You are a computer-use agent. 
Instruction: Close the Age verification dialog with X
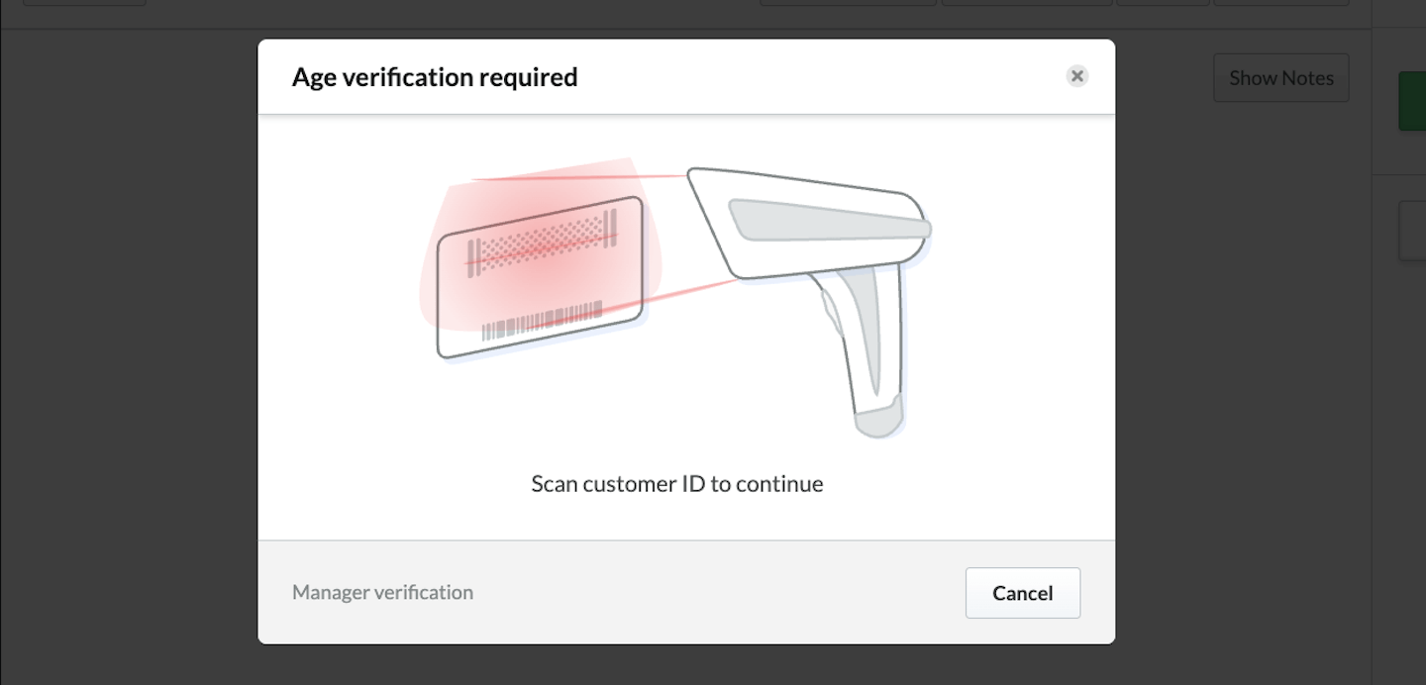[1077, 76]
